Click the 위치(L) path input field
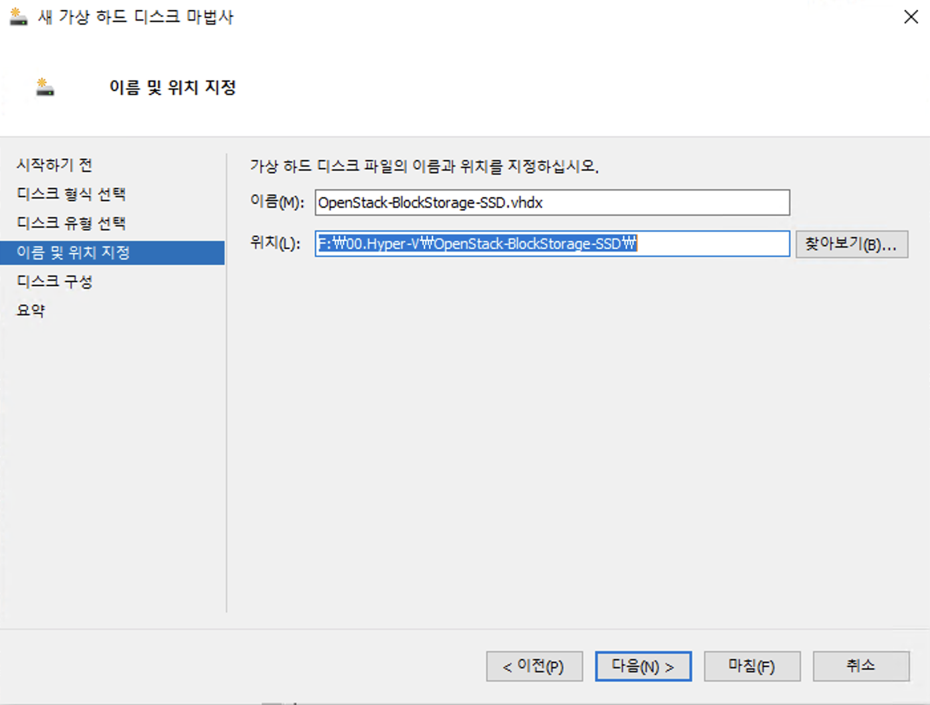 552,244
